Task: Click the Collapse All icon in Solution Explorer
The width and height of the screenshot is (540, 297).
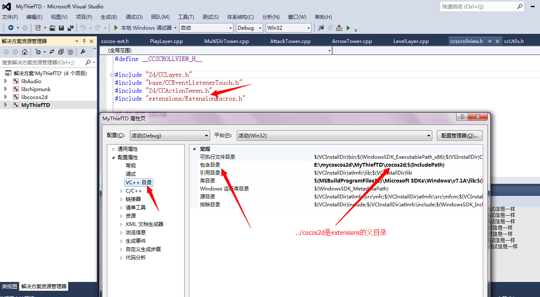Action: (x=61, y=52)
